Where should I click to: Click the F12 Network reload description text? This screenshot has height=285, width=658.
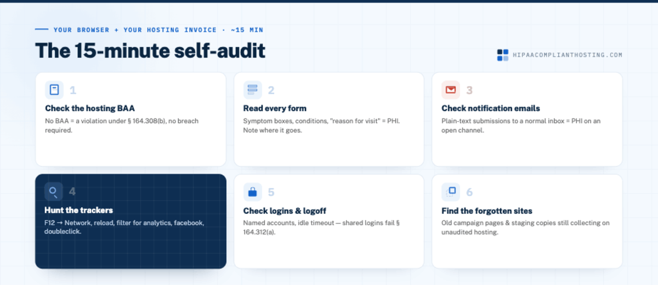pyautogui.click(x=124, y=227)
